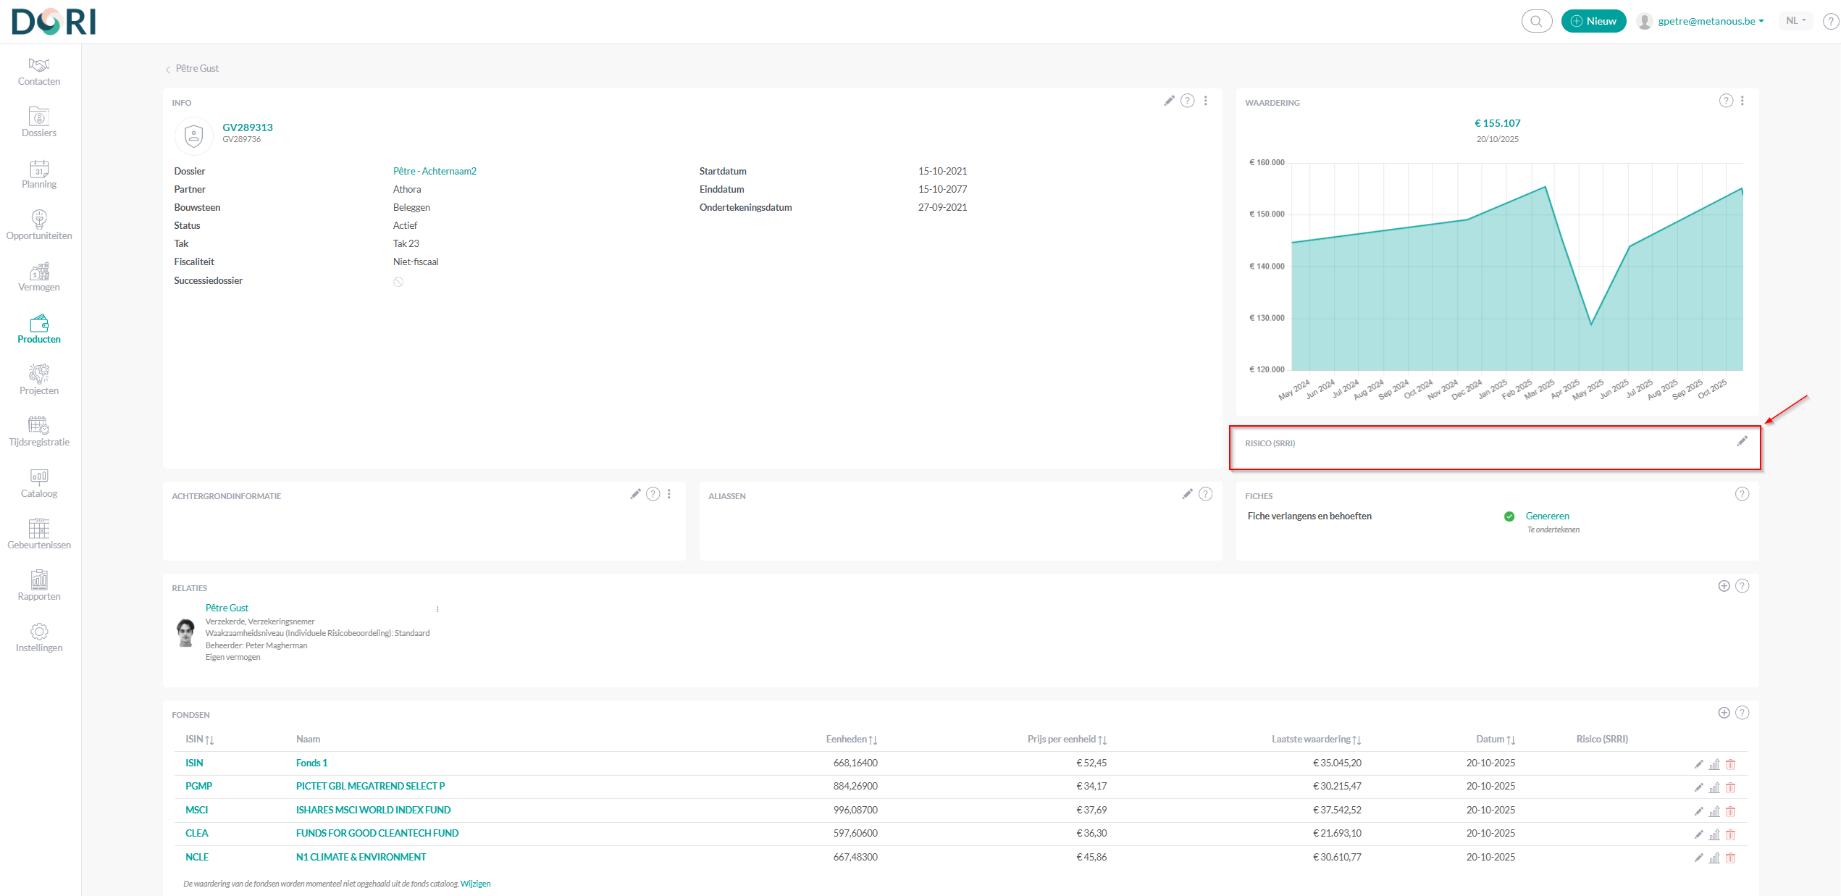Open help for the Waardering panel
The image size is (1841, 896).
coord(1726,101)
